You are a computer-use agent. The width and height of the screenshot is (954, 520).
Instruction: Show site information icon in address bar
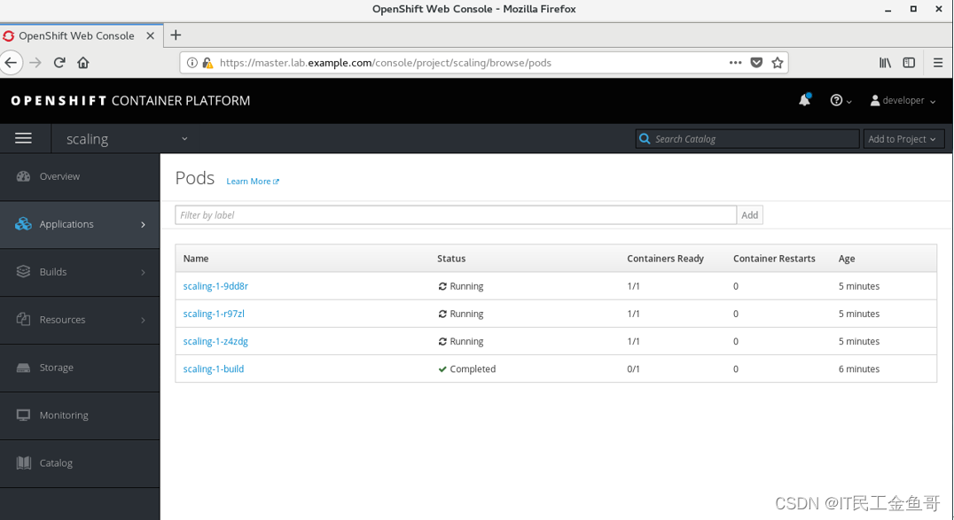tap(192, 63)
